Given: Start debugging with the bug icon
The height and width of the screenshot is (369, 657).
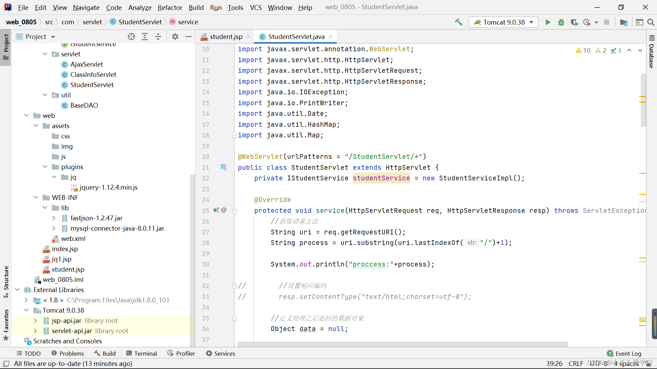Looking at the screenshot, I should [x=561, y=22].
